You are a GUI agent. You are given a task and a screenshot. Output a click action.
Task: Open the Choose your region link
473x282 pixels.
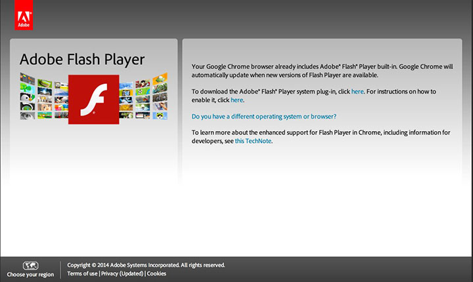pos(30,275)
